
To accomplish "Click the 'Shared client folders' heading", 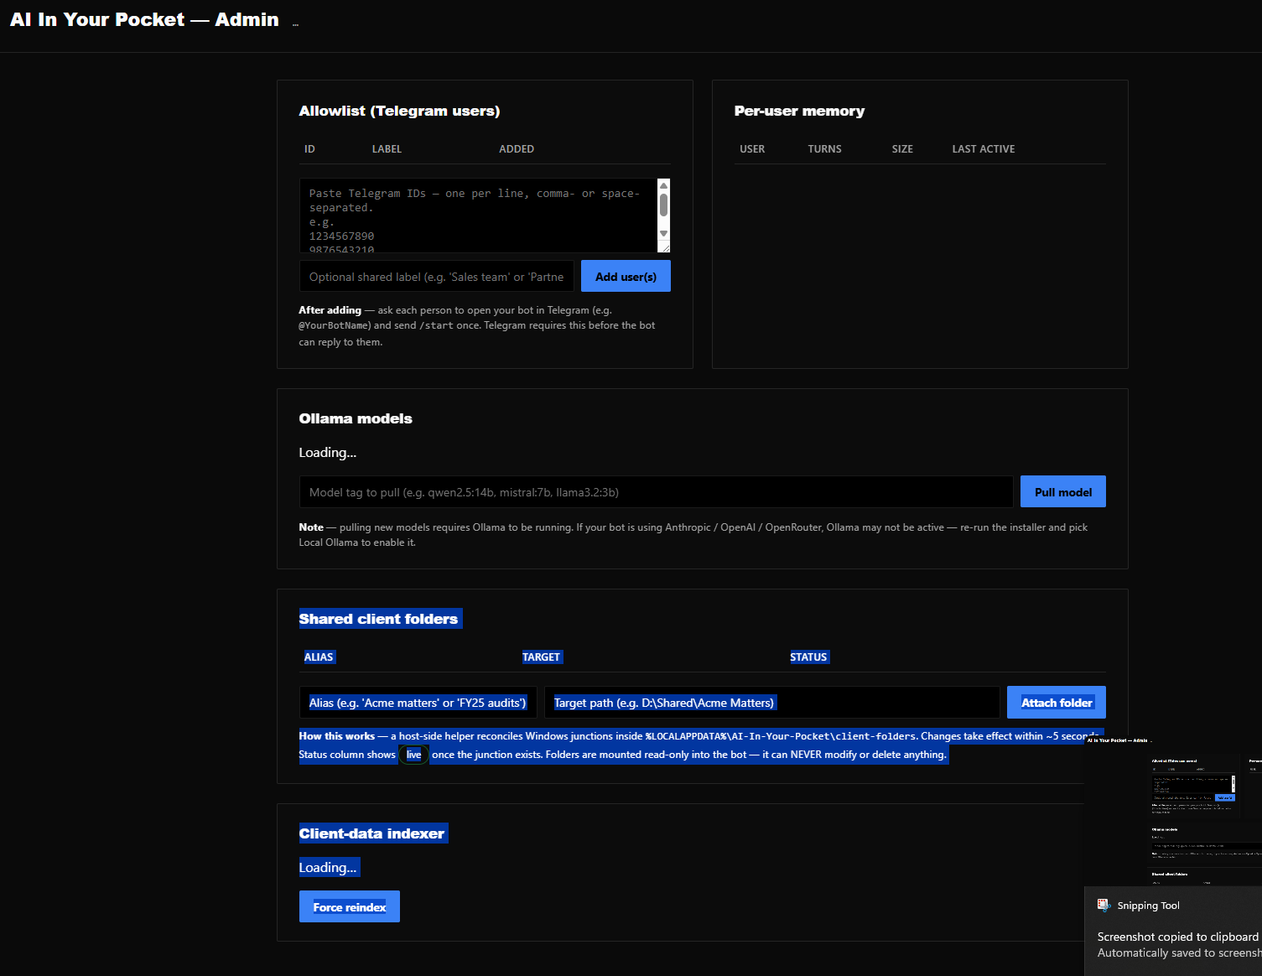I will point(378,619).
